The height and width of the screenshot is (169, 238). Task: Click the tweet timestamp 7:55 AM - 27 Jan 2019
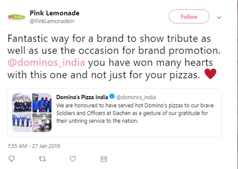click(x=34, y=146)
